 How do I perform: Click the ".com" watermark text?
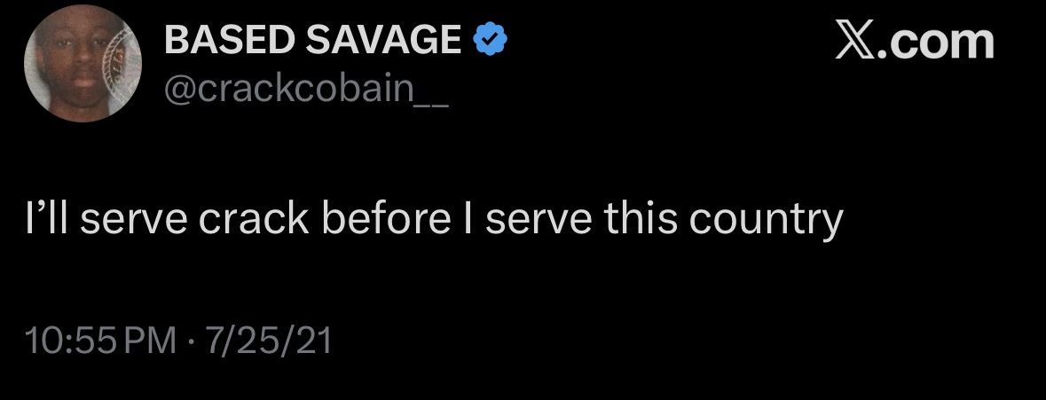(x=940, y=42)
